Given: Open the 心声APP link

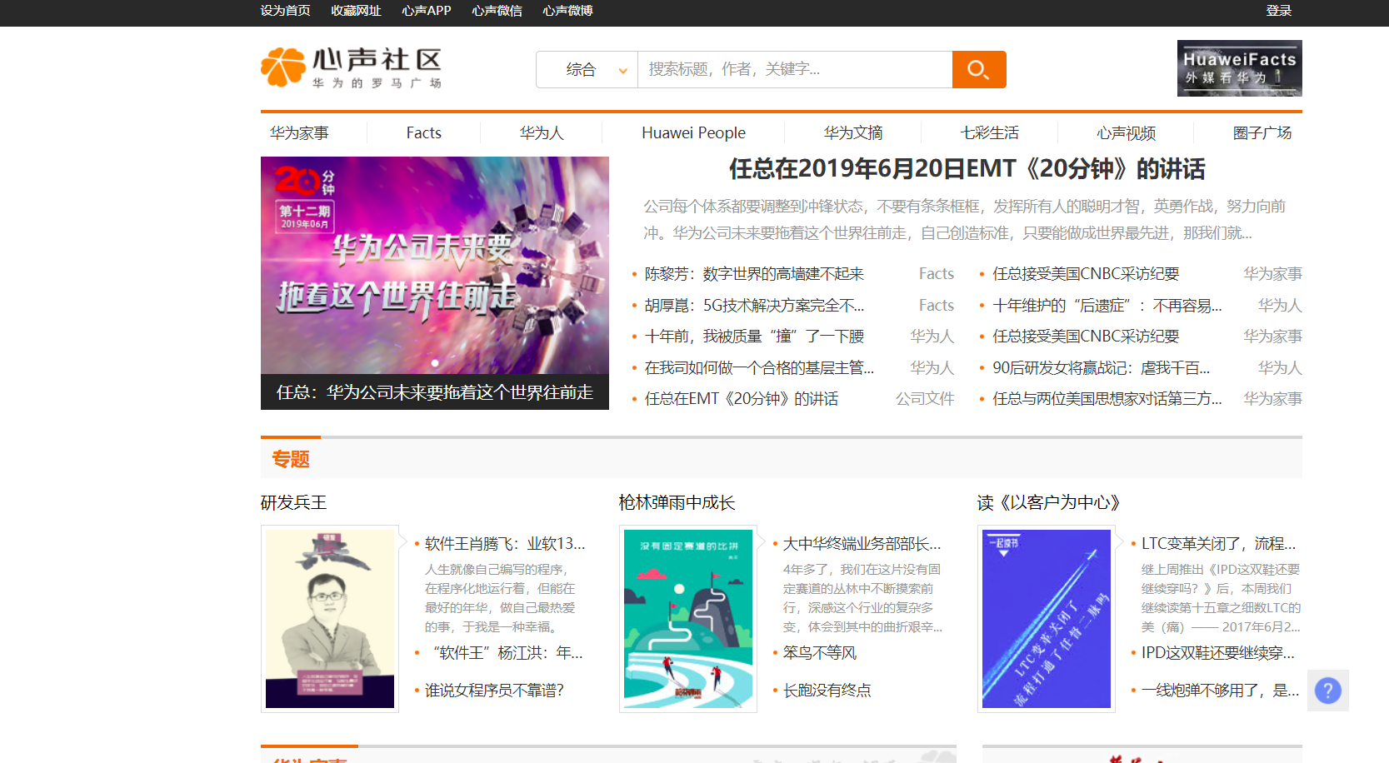Looking at the screenshot, I should pyautogui.click(x=426, y=11).
